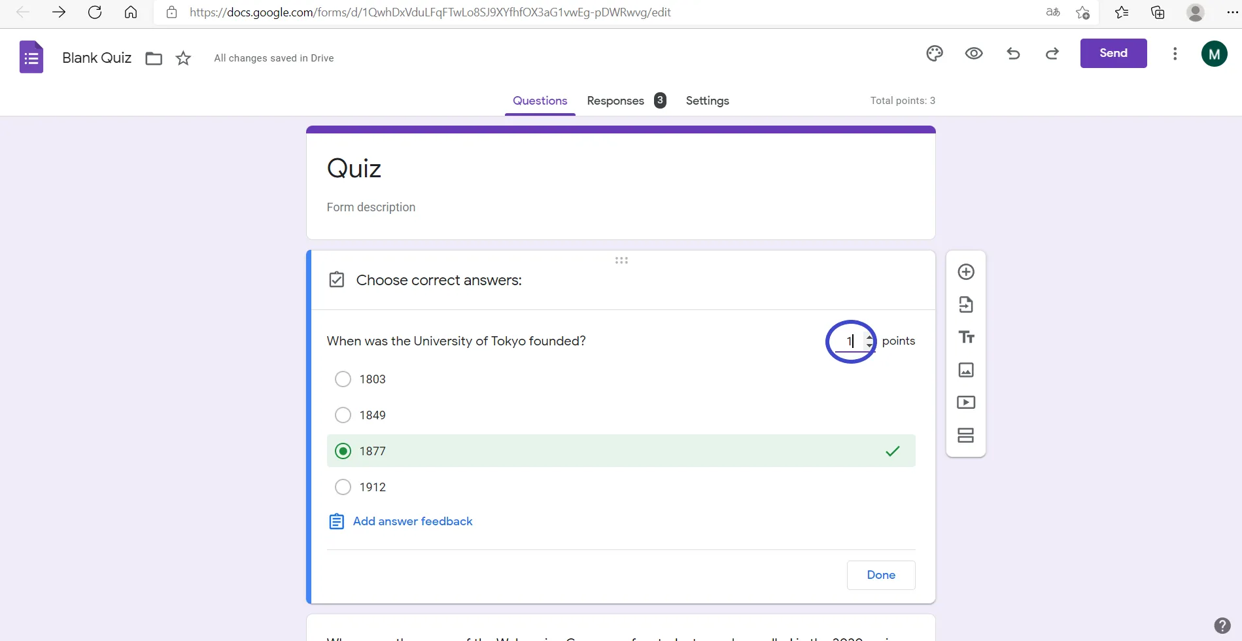Click the Form description field
Image resolution: width=1242 pixels, height=641 pixels.
point(371,207)
